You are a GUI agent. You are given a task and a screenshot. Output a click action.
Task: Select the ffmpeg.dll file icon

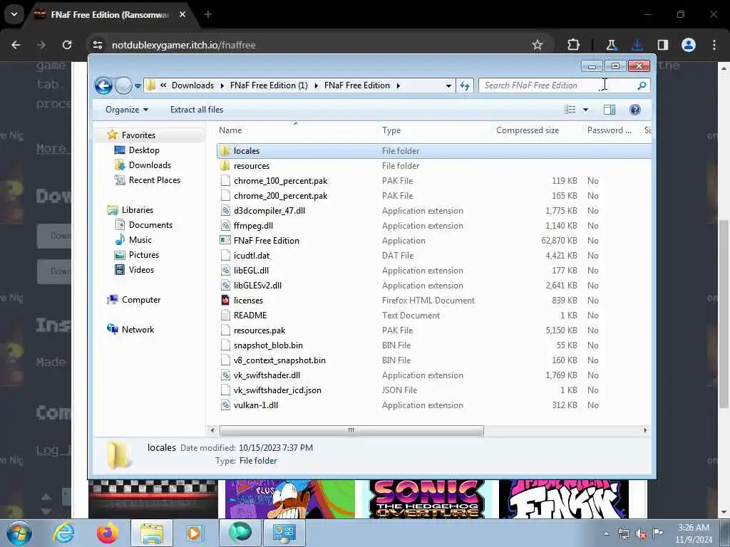[225, 226]
